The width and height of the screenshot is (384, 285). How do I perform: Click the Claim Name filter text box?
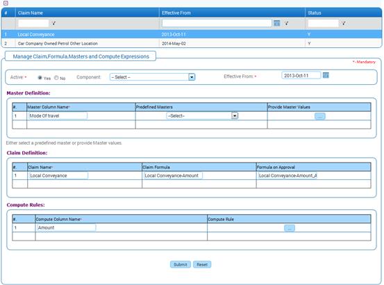[x=33, y=23]
